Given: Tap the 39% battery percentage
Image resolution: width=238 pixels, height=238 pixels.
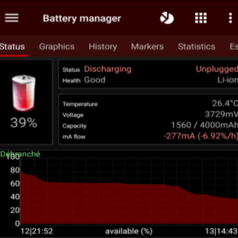Looking at the screenshot, I should (x=24, y=123).
